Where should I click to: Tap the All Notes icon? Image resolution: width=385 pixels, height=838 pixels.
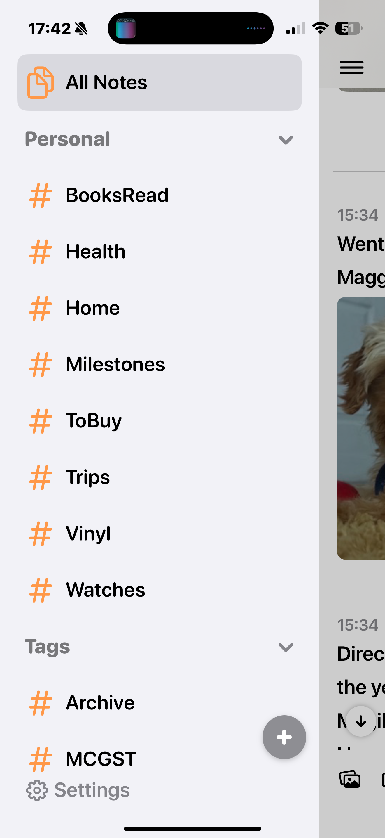pyautogui.click(x=40, y=83)
